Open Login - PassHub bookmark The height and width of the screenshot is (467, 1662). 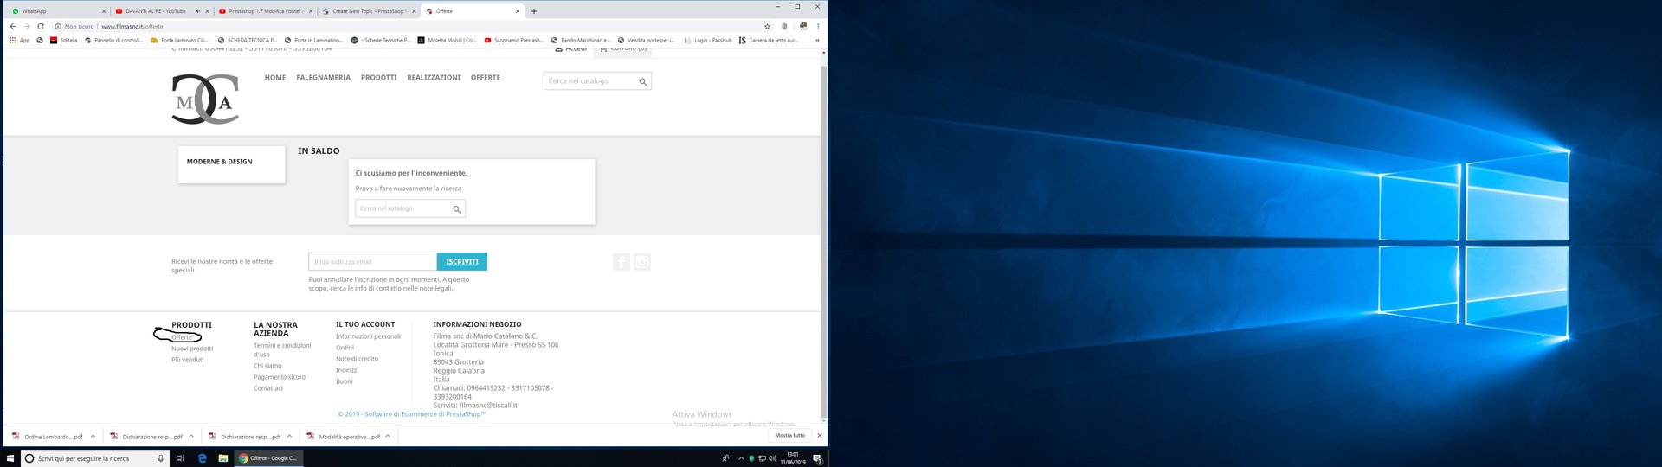707,40
